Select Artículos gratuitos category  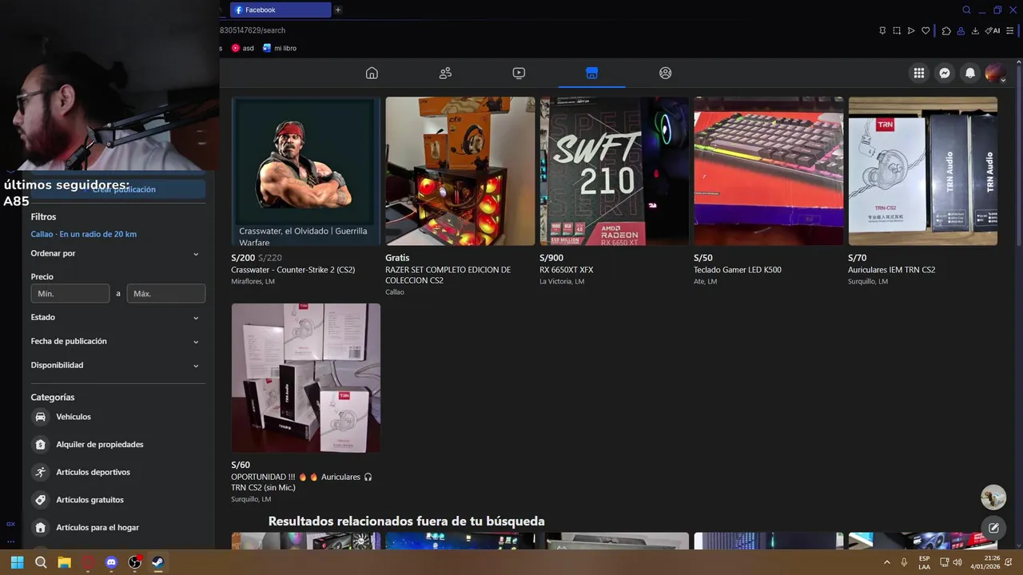117,500
